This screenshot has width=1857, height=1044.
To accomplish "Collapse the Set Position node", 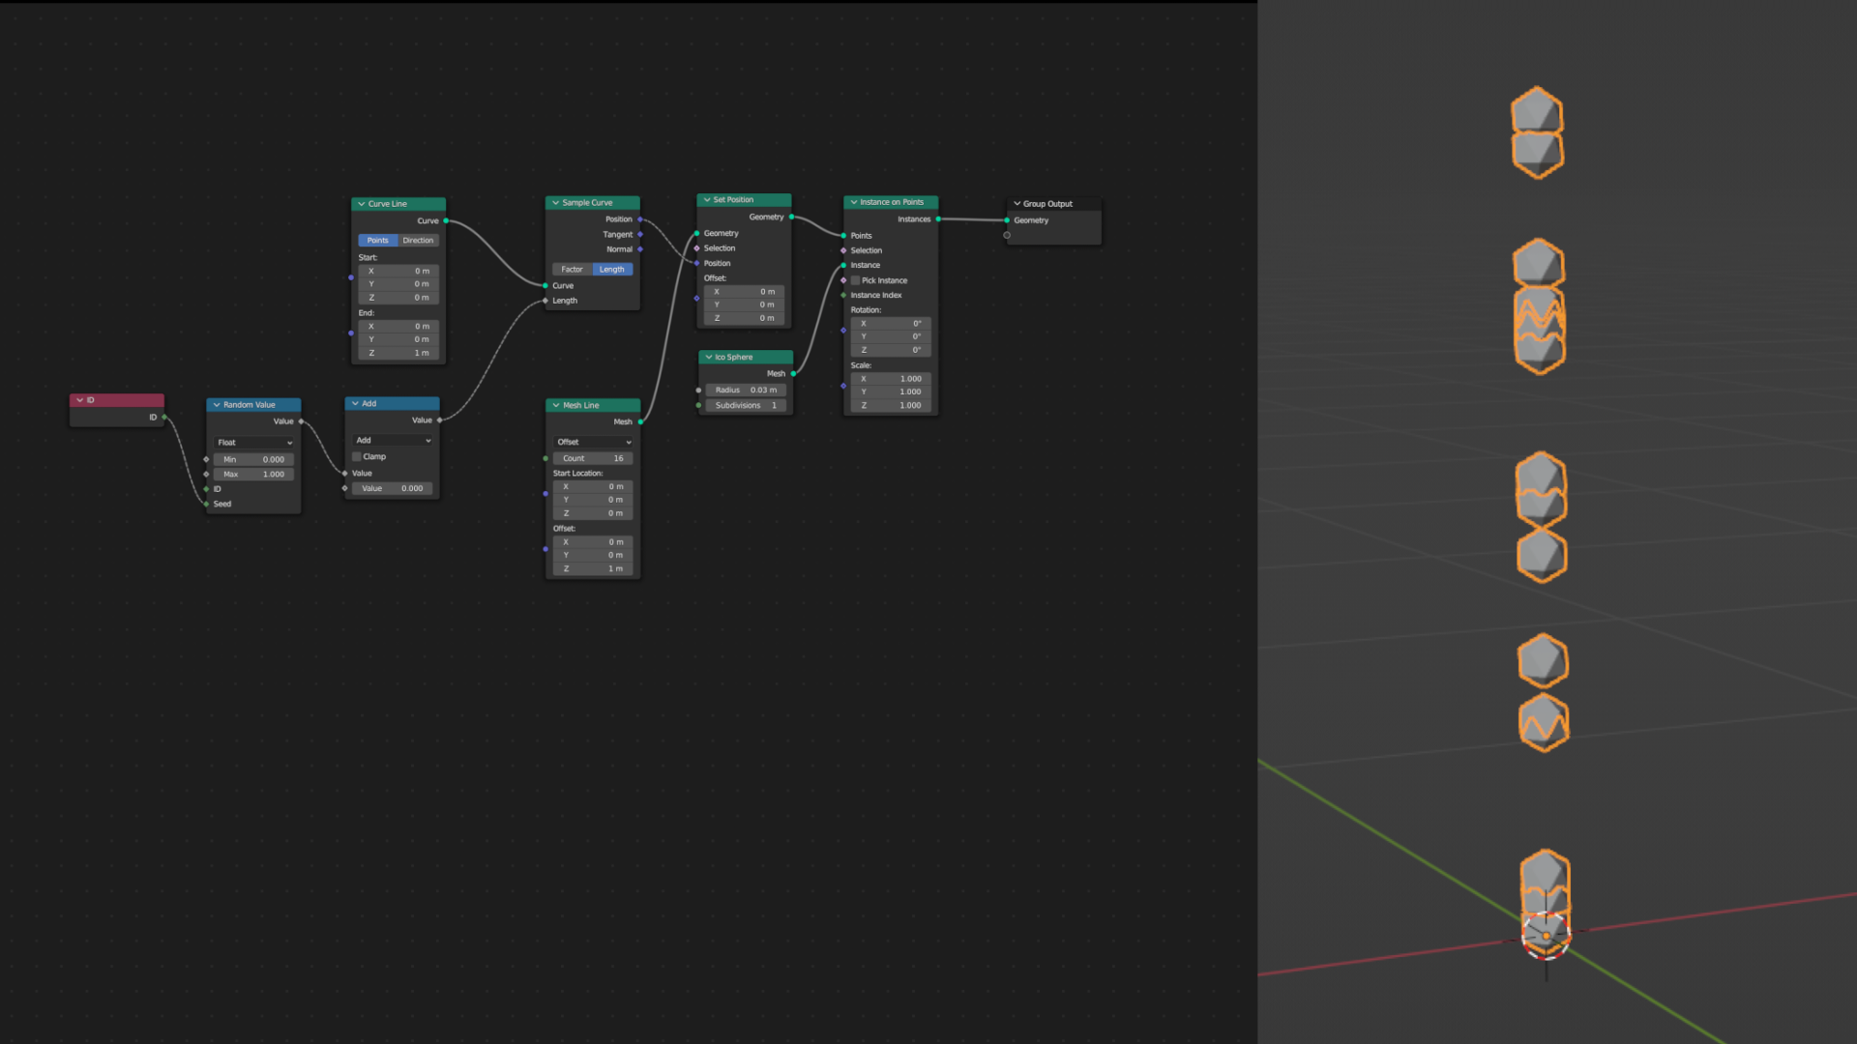I will coord(707,200).
